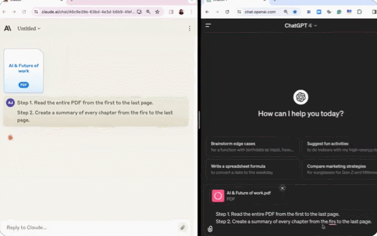Toggle side panel in Claude browser window
This screenshot has height=236, width=377.
pos(171,12)
